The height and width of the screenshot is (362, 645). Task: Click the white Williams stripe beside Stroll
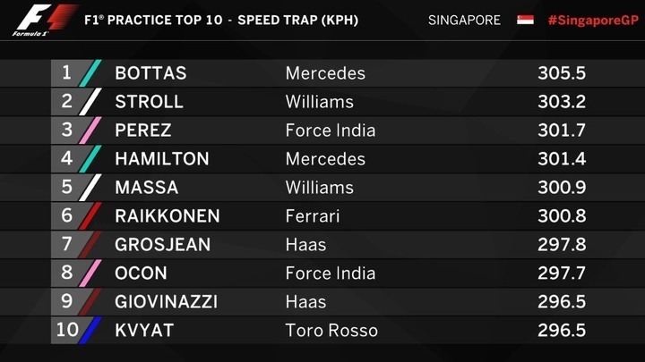pos(90,102)
